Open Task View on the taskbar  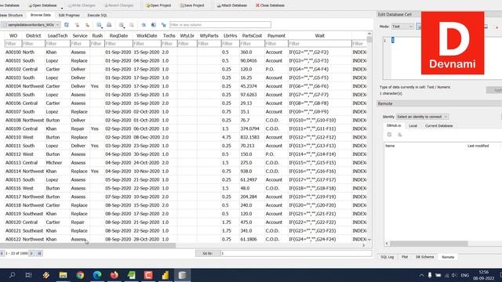28,275
